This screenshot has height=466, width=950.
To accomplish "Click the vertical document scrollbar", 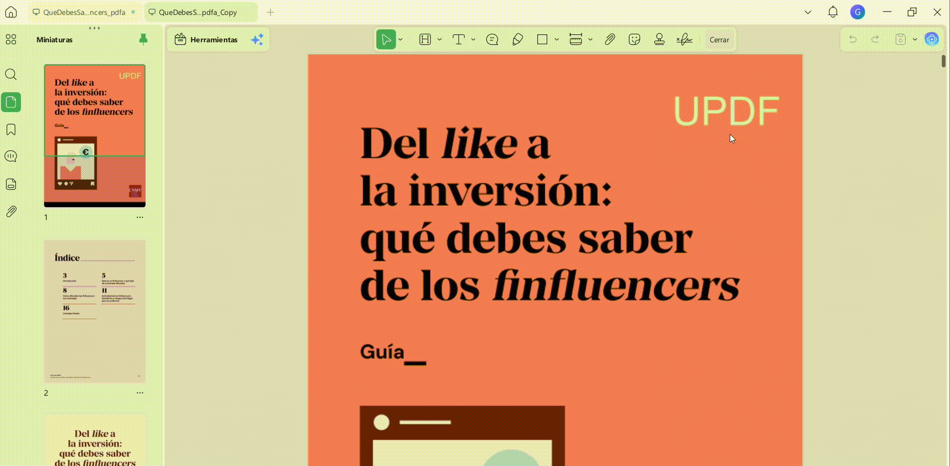I will coord(944,61).
